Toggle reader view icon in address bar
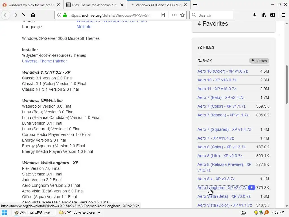 (x=163, y=15)
